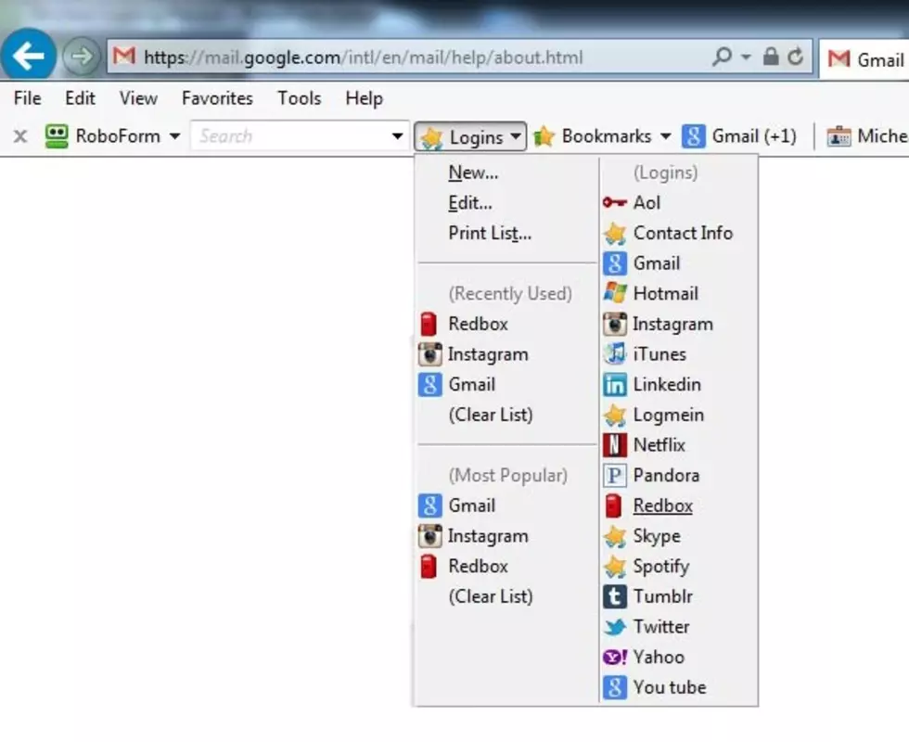909x742 pixels.
Task: Open the Tools menu
Action: 299,98
